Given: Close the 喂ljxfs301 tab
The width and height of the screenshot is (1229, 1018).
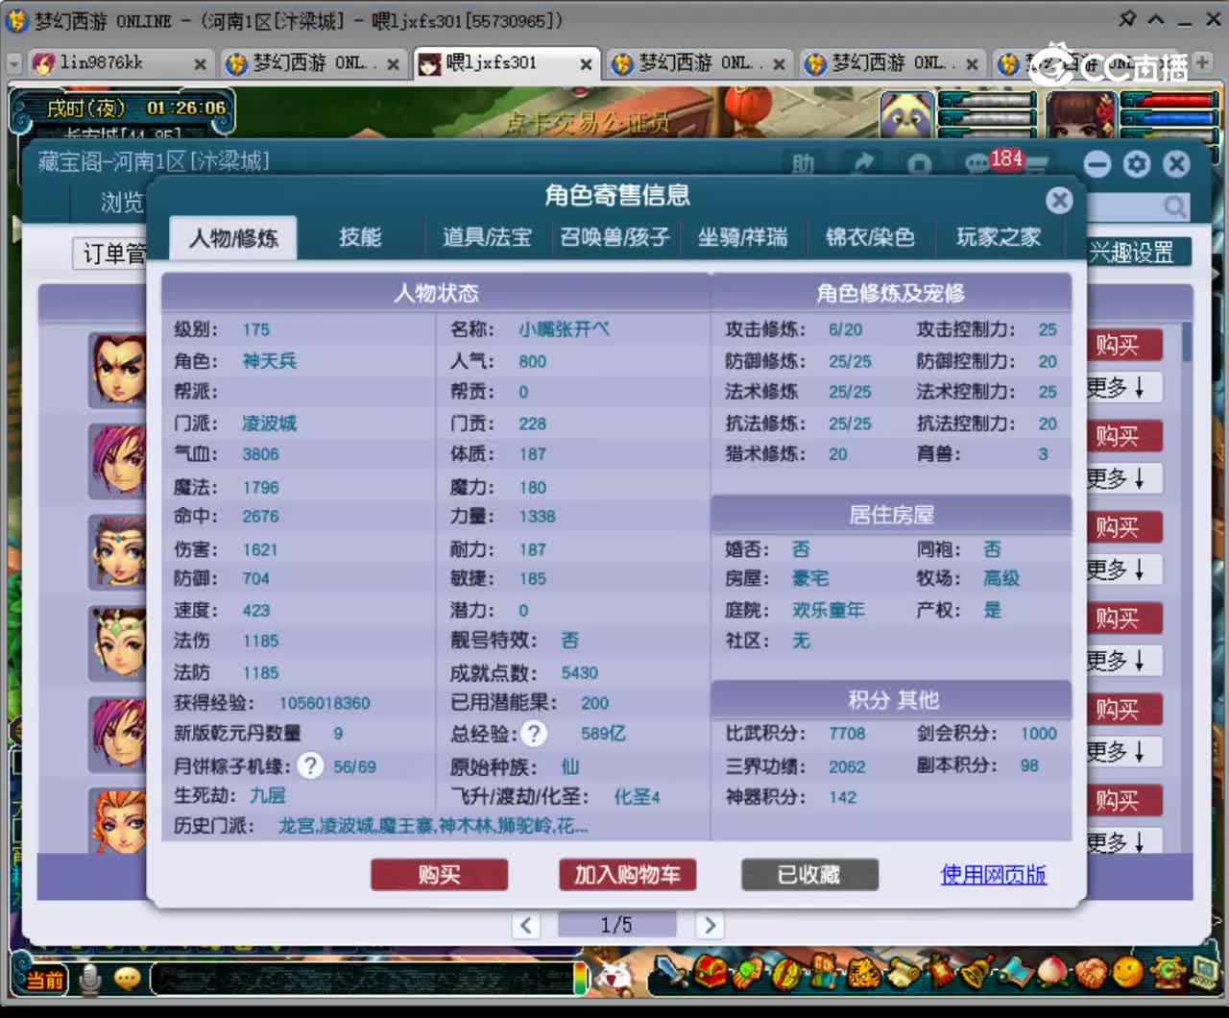Looking at the screenshot, I should pyautogui.click(x=586, y=64).
